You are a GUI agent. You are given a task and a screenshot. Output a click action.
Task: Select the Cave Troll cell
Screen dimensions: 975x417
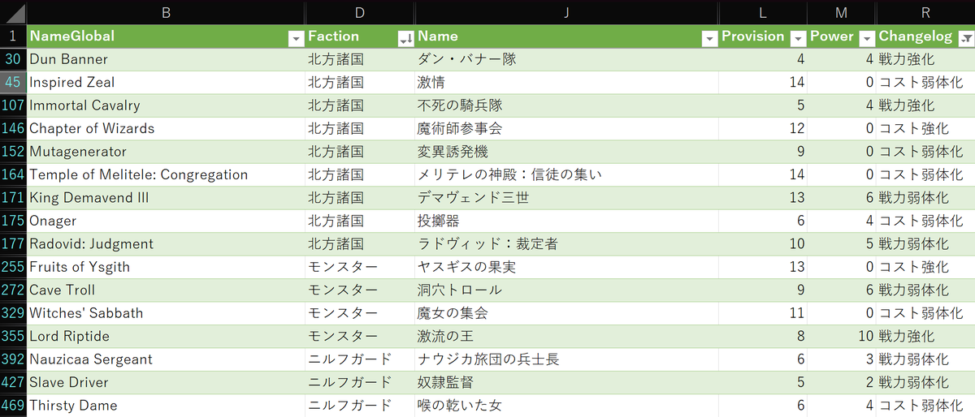166,290
